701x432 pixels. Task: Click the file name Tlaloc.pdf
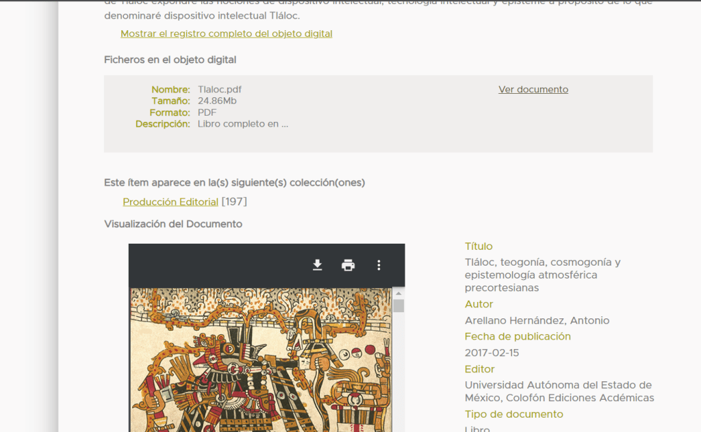tap(219, 90)
